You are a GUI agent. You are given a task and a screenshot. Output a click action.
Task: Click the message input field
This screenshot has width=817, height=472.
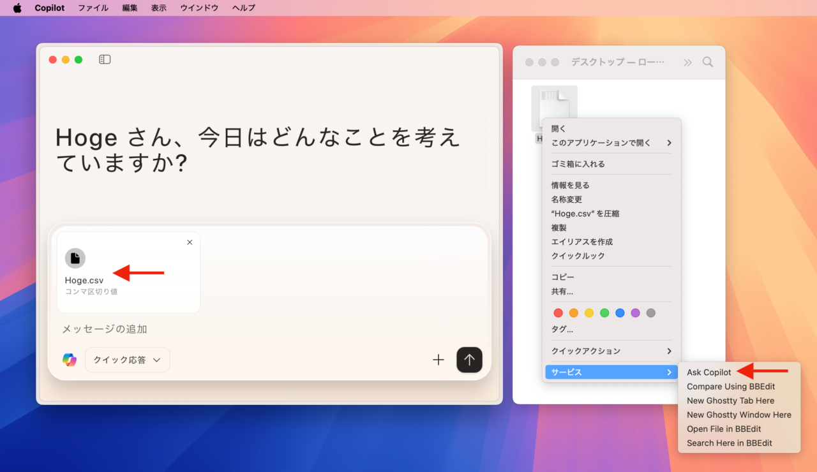[255, 329]
